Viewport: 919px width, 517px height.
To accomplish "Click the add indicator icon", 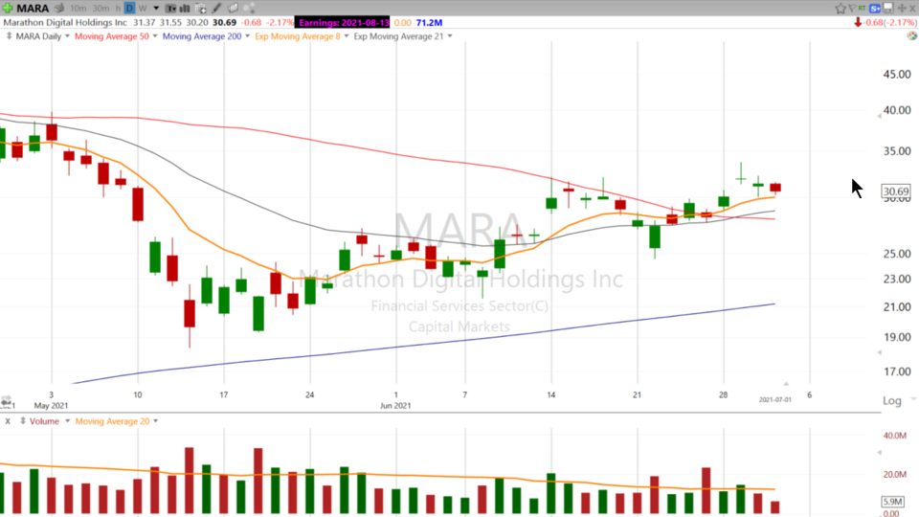I will [200, 9].
